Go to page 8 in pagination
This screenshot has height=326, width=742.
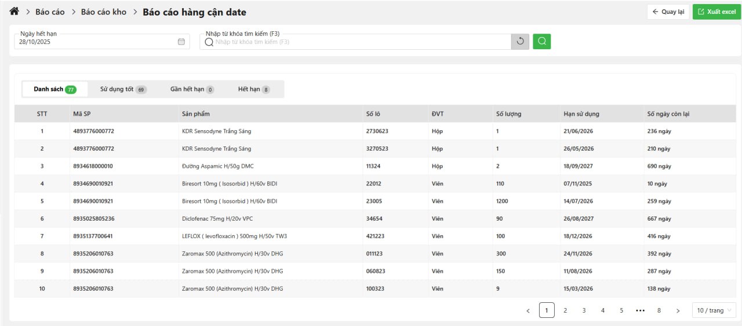(x=659, y=310)
